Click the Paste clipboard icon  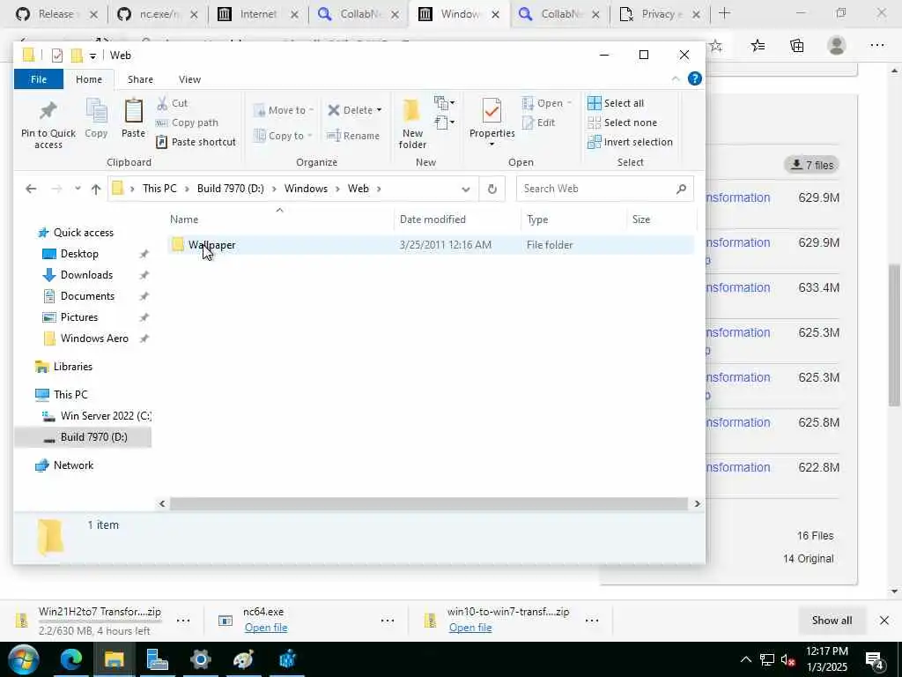point(134,111)
